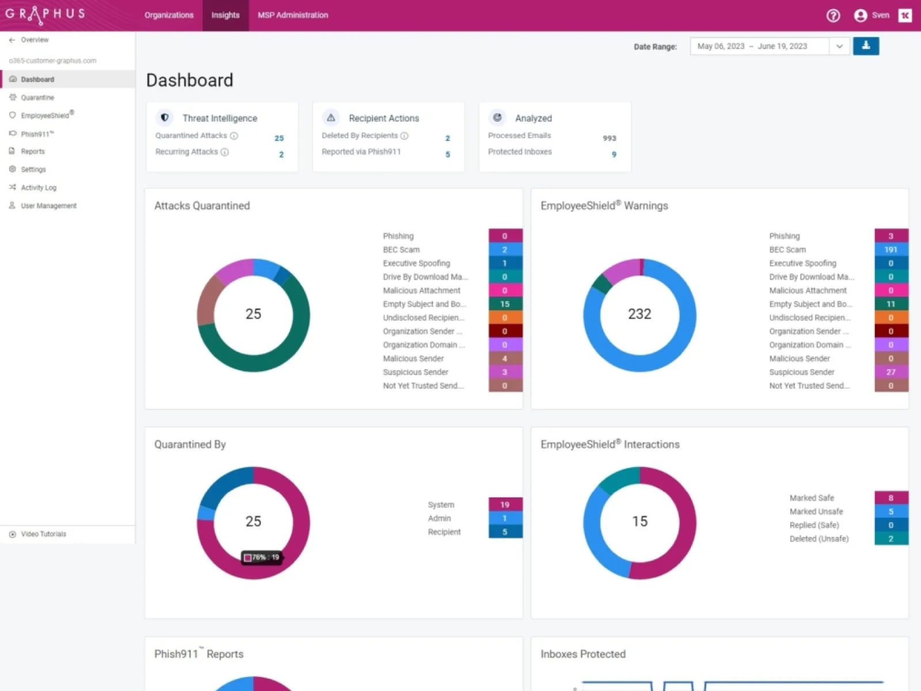Click Protected Inboxes count 9
This screenshot has height=691, width=921.
pyautogui.click(x=614, y=154)
